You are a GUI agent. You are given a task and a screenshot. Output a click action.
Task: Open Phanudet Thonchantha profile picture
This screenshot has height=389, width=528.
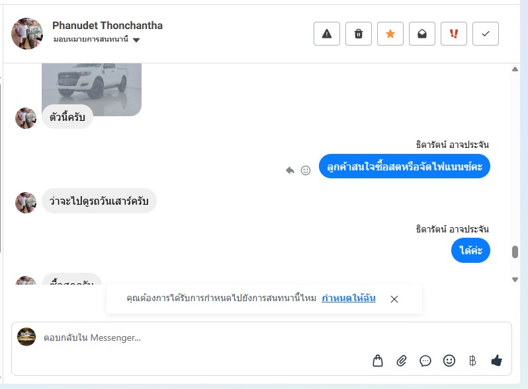coord(27,34)
